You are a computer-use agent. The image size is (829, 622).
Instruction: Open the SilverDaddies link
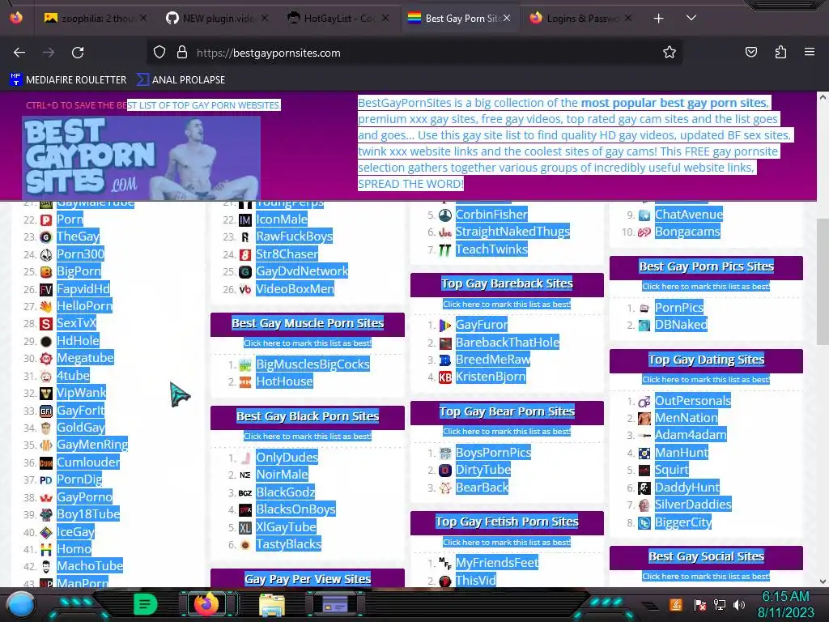click(x=693, y=505)
